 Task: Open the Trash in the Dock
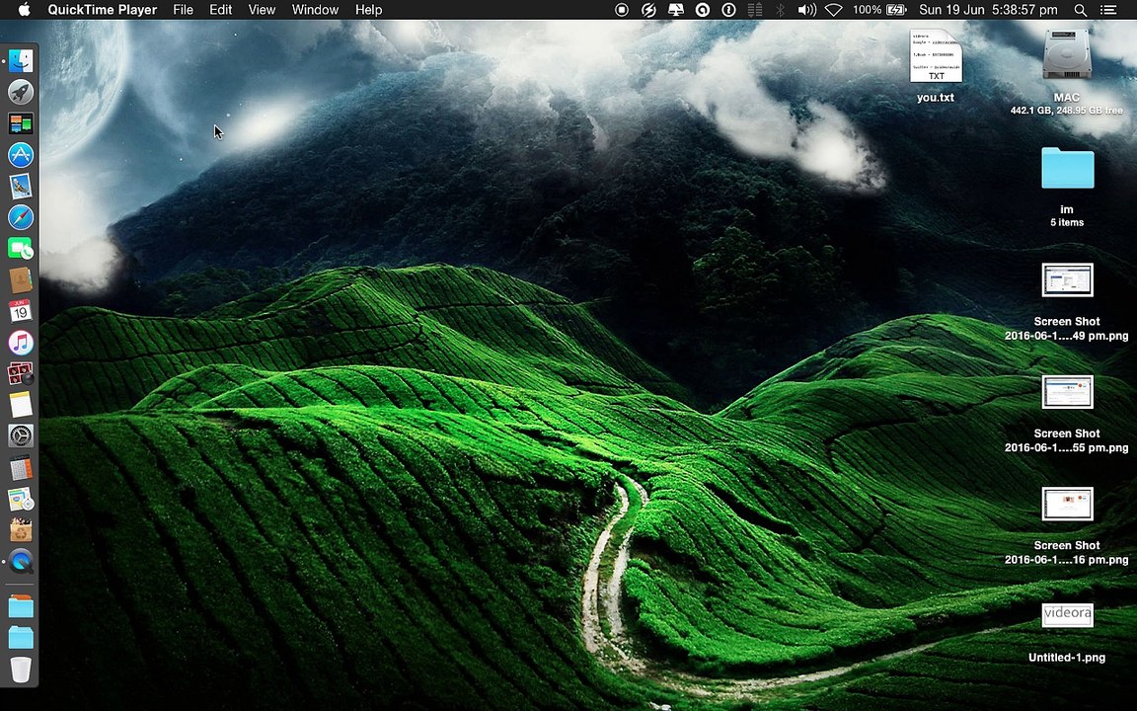coord(21,669)
